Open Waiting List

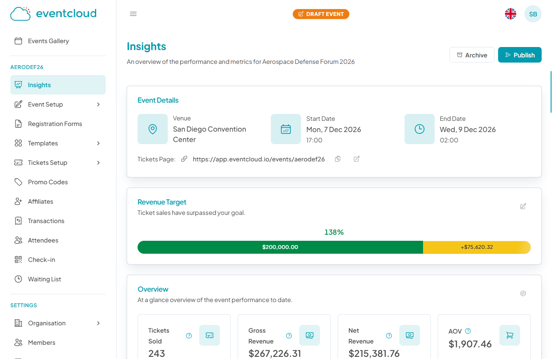pos(58,279)
